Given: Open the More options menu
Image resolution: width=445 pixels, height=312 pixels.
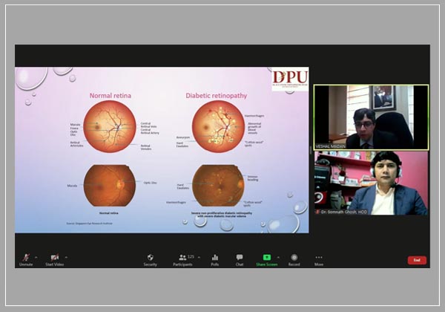Looking at the screenshot, I should (x=319, y=258).
